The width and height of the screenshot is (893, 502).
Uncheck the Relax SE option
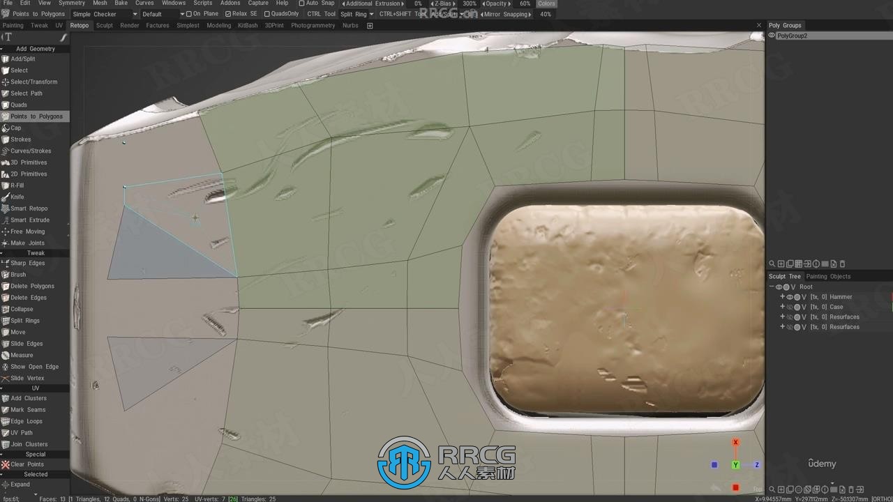227,14
